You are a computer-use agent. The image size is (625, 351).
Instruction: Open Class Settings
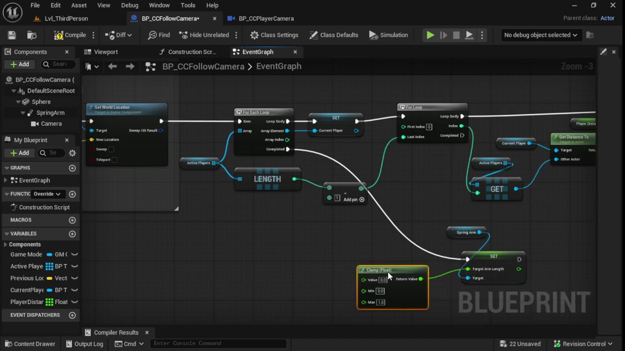tap(274, 35)
